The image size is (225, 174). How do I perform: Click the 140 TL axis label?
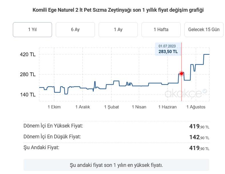28,94
